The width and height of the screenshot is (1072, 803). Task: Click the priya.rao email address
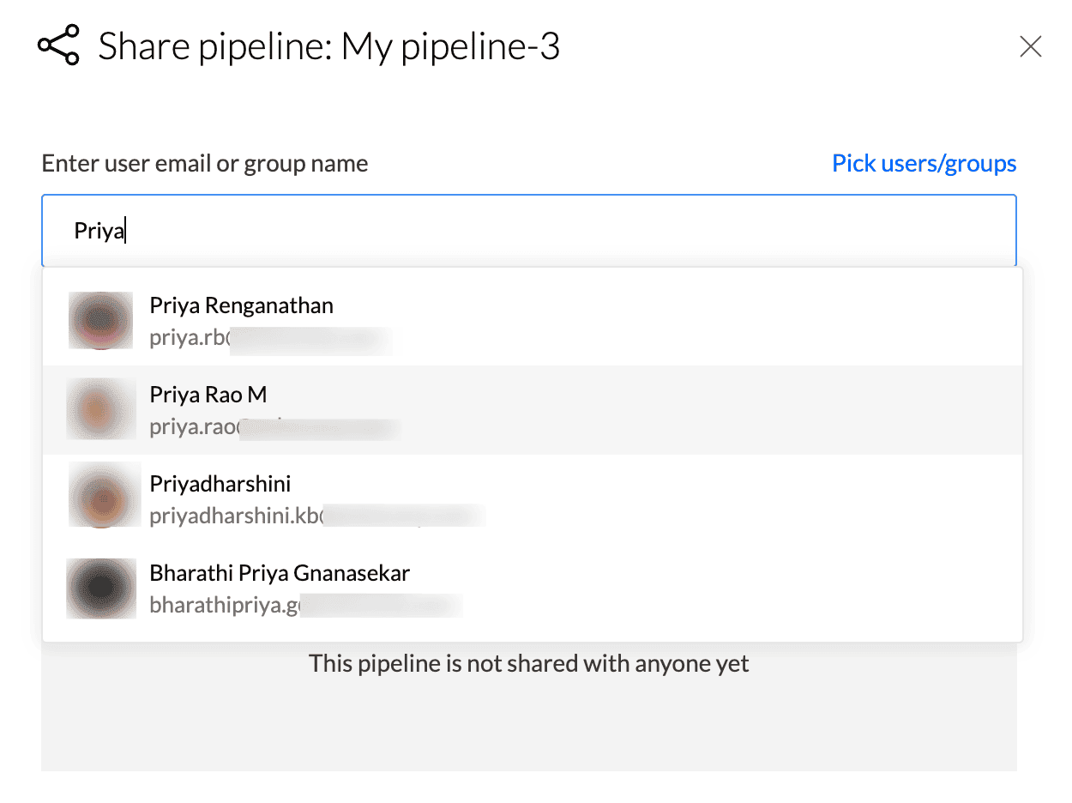pos(274,427)
